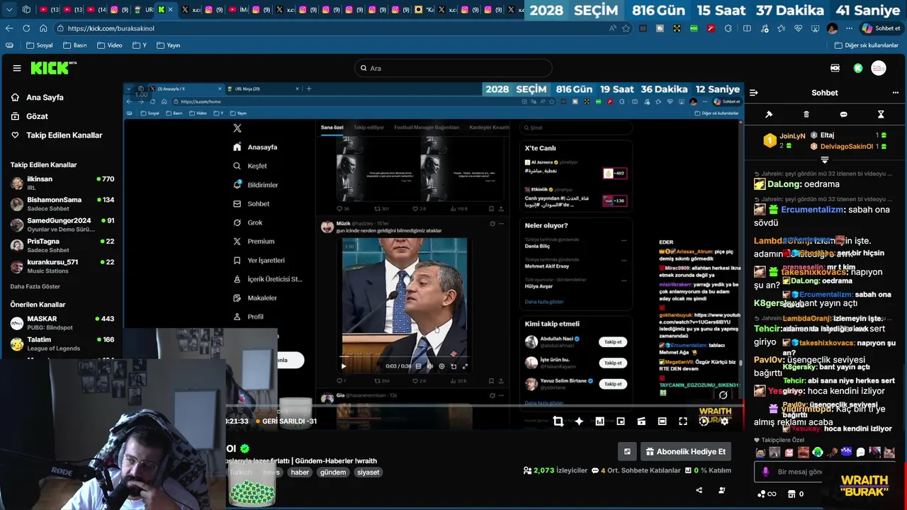Image resolution: width=907 pixels, height=510 pixels.
Task: Click the siyaset tag
Action: point(368,472)
